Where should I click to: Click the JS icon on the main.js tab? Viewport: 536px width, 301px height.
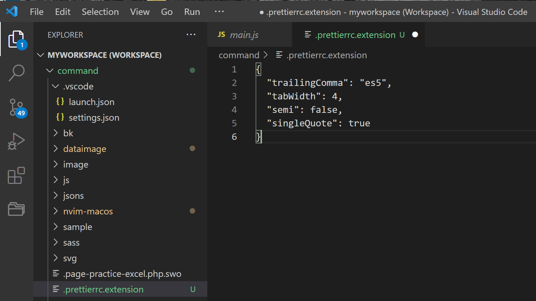(221, 34)
